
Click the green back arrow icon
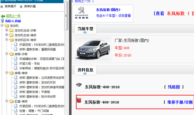(x=3, y=16)
